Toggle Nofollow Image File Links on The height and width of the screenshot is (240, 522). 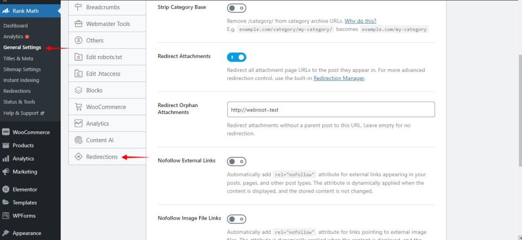[237, 219]
